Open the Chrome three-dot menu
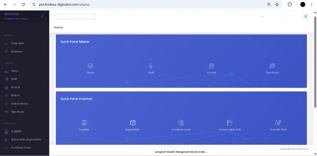Screen dimensions: 317x156 (x=311, y=4)
